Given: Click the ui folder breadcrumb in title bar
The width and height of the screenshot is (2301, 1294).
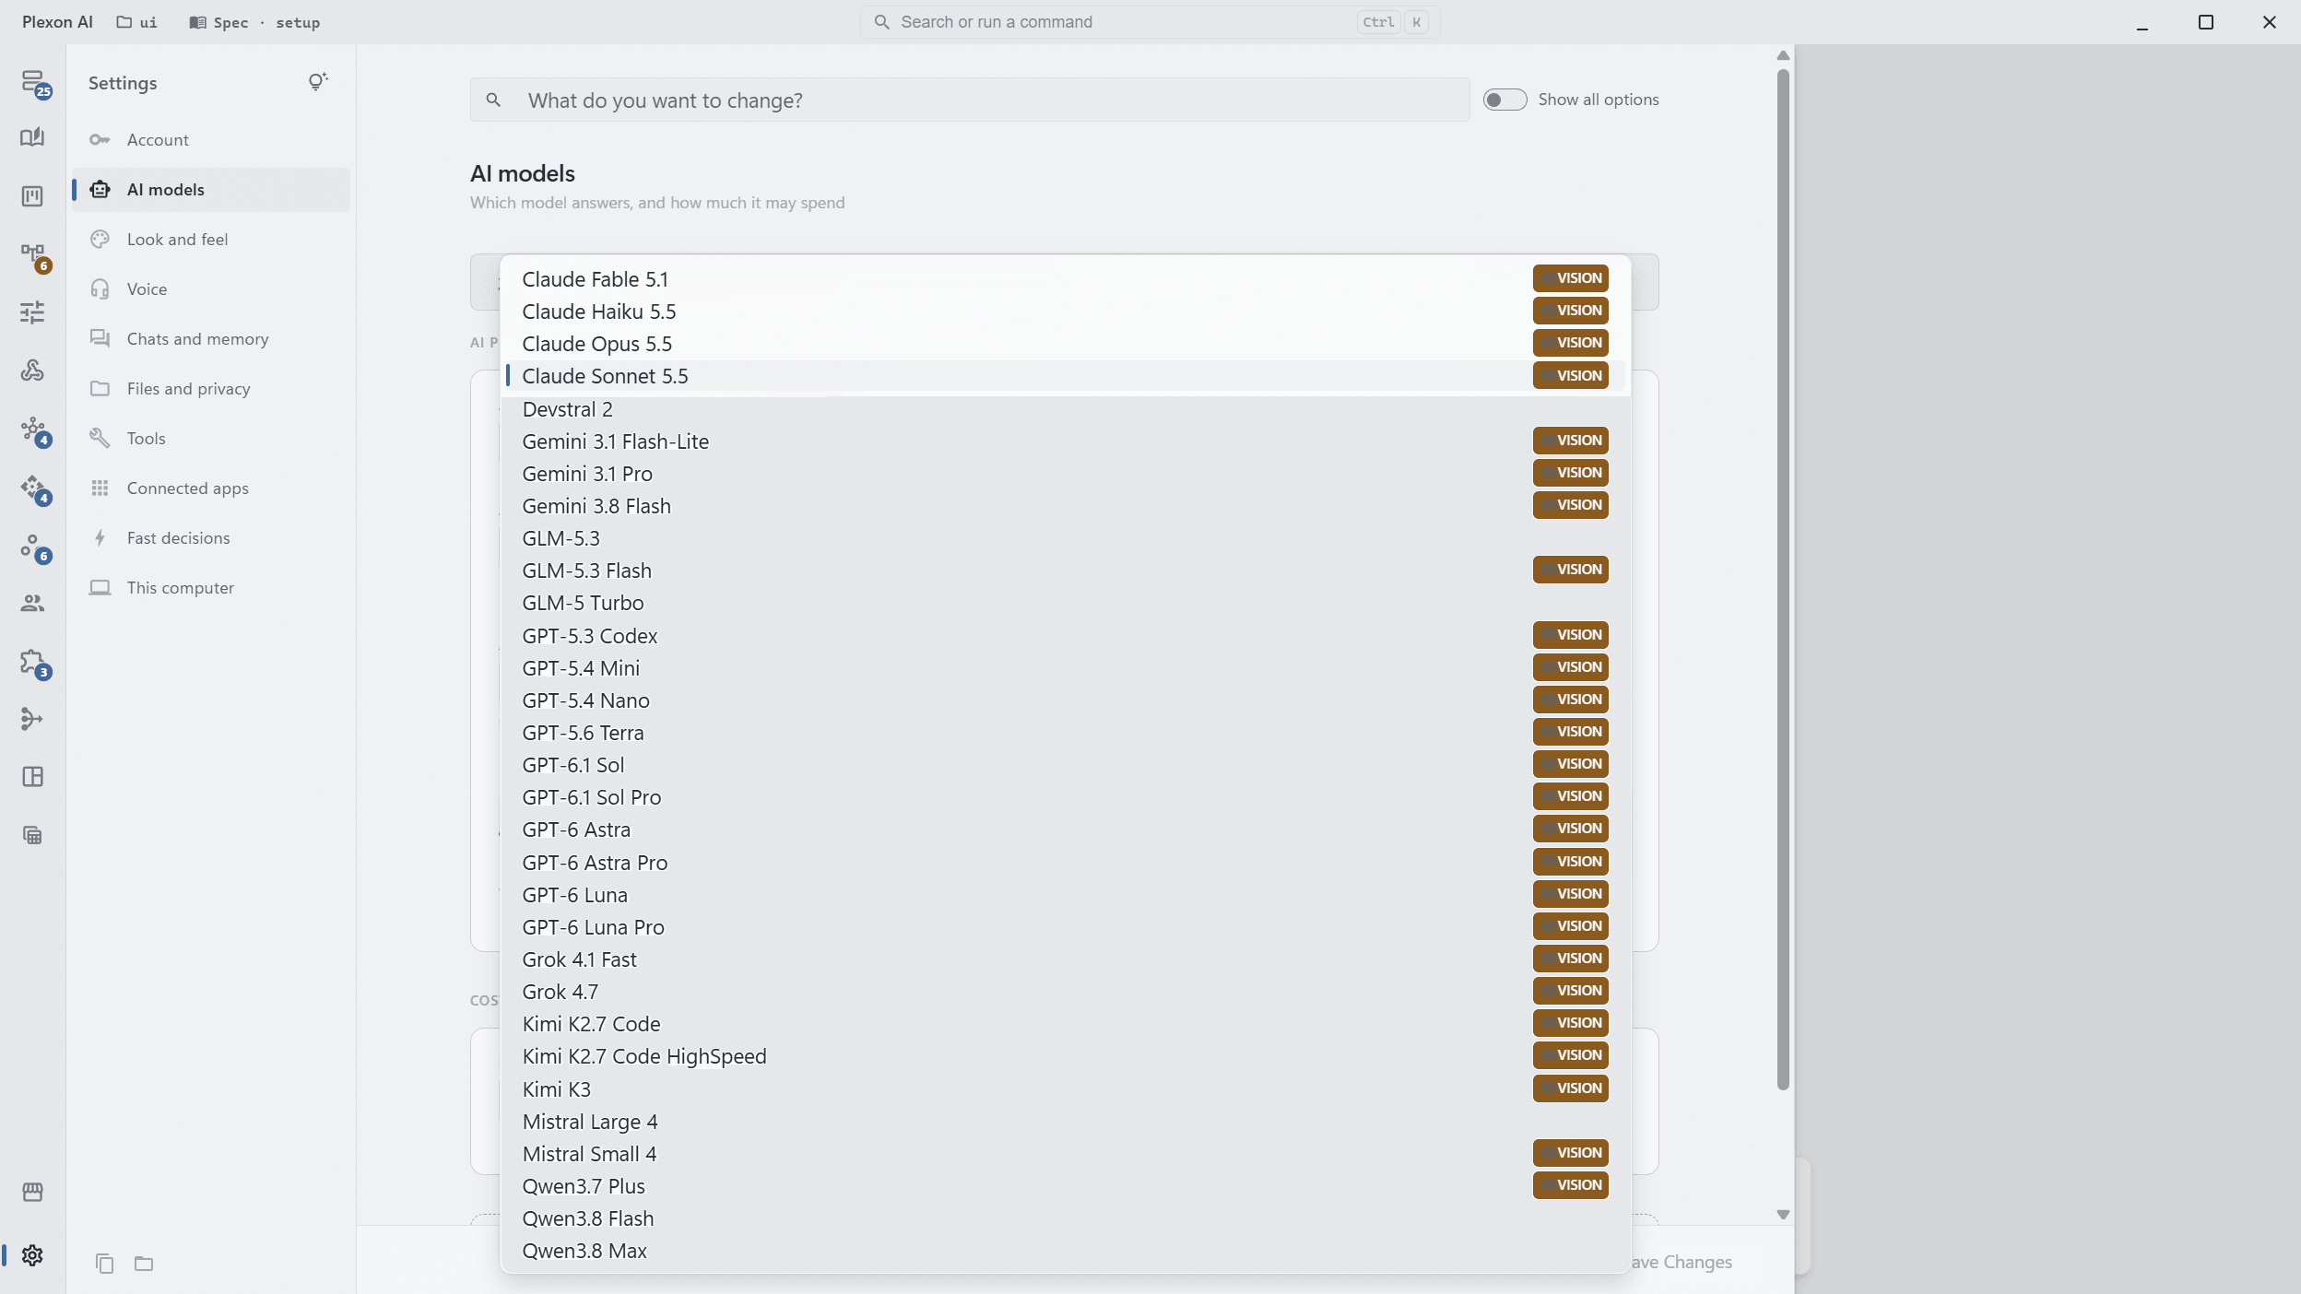Looking at the screenshot, I should (x=136, y=22).
